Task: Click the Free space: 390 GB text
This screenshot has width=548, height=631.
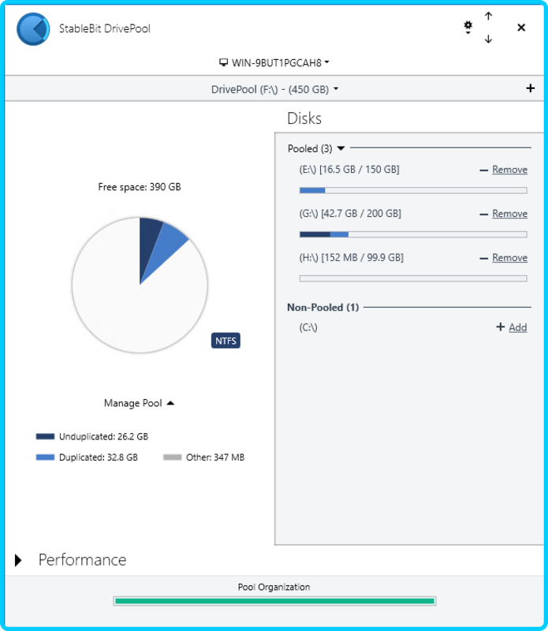Action: 140,187
